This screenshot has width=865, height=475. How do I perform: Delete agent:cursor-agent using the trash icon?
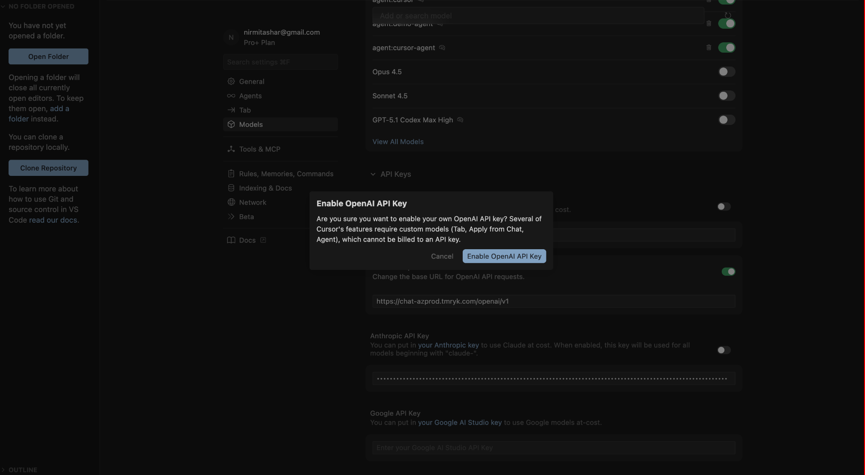coord(709,47)
